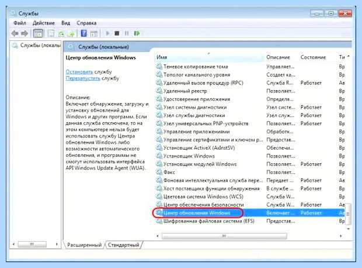Click gear icon of Тополог канального уровня

click(159, 75)
